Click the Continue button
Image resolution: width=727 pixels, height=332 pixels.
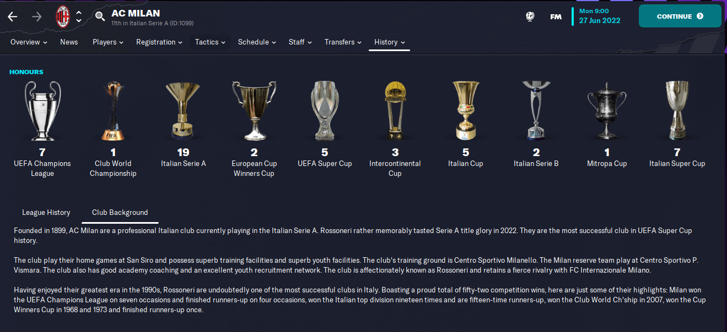(680, 16)
